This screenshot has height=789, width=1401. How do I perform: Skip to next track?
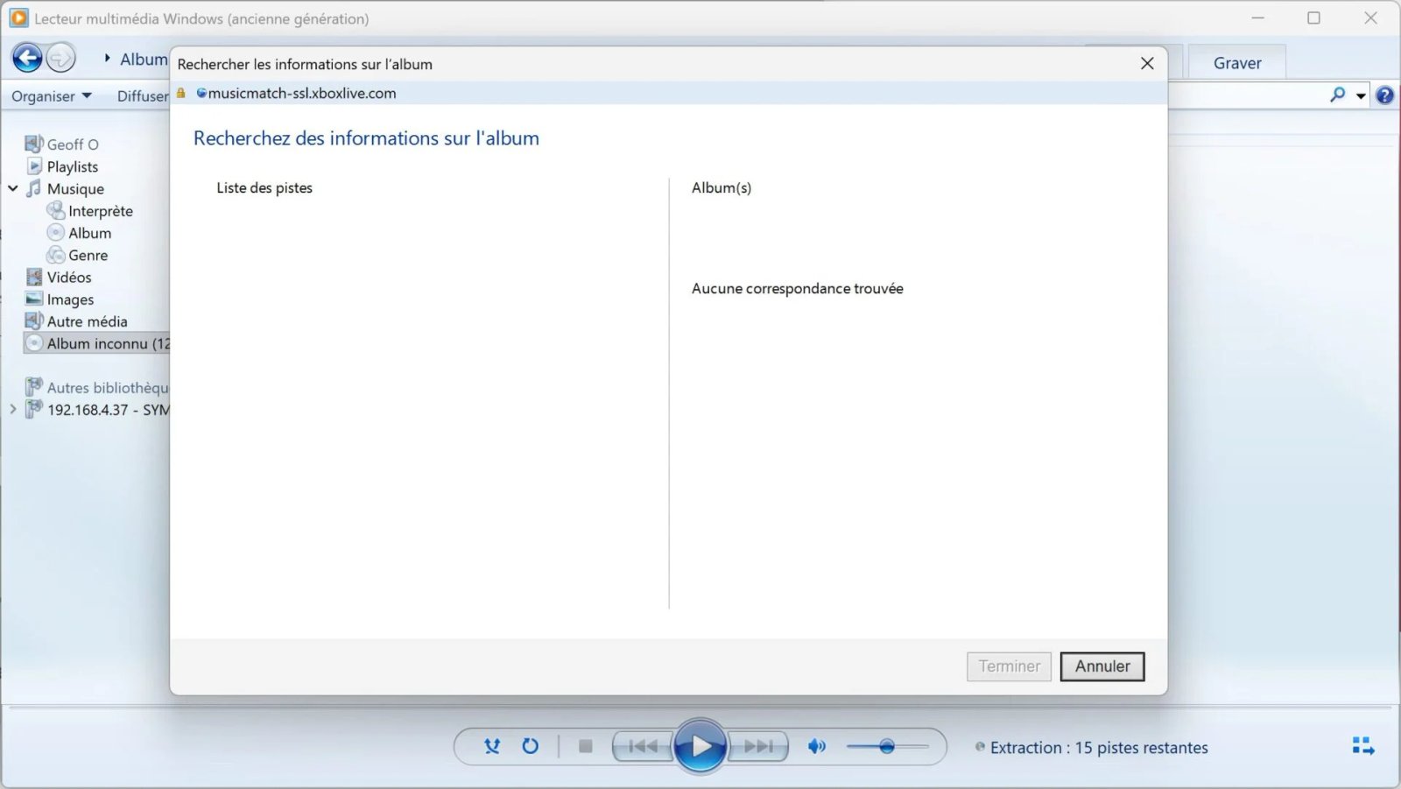click(x=757, y=746)
